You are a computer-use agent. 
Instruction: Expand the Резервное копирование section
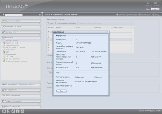pos(21,101)
